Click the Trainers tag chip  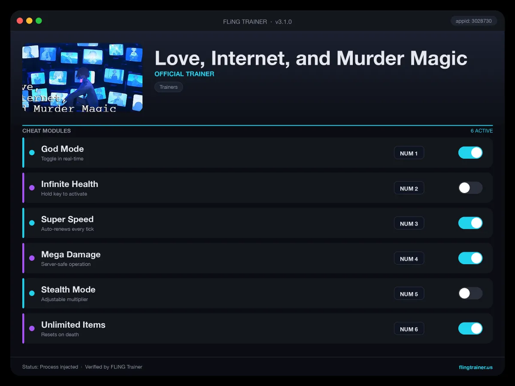tap(169, 87)
